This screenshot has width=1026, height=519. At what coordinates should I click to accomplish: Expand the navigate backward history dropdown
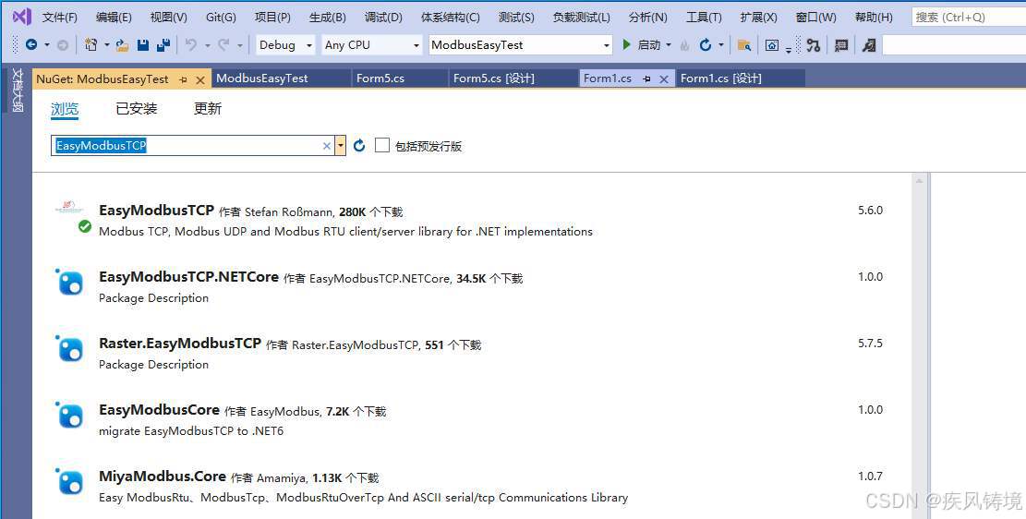pos(46,45)
